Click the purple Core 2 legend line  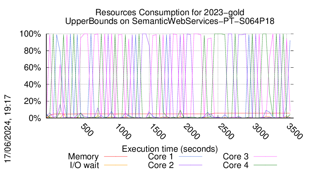190,165
